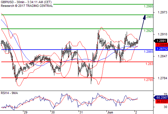
Task: Click the red RSI average 56.0327 tag
Action: (161, 101)
